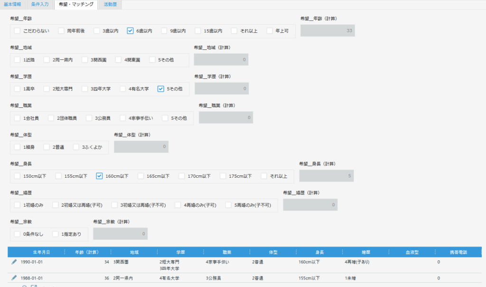This screenshot has width=486, height=287.
Task: Select the 2普通 body type checkbox
Action: click(x=47, y=147)
